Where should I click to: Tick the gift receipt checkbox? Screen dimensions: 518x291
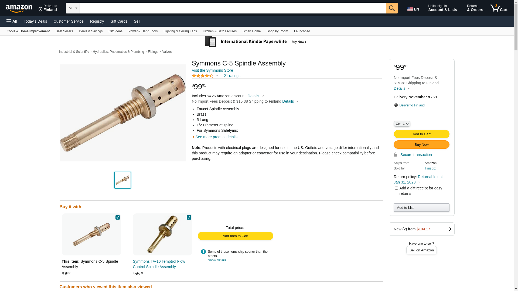pyautogui.click(x=396, y=188)
